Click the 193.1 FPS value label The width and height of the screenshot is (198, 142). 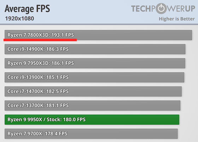pyautogui.click(x=62, y=35)
